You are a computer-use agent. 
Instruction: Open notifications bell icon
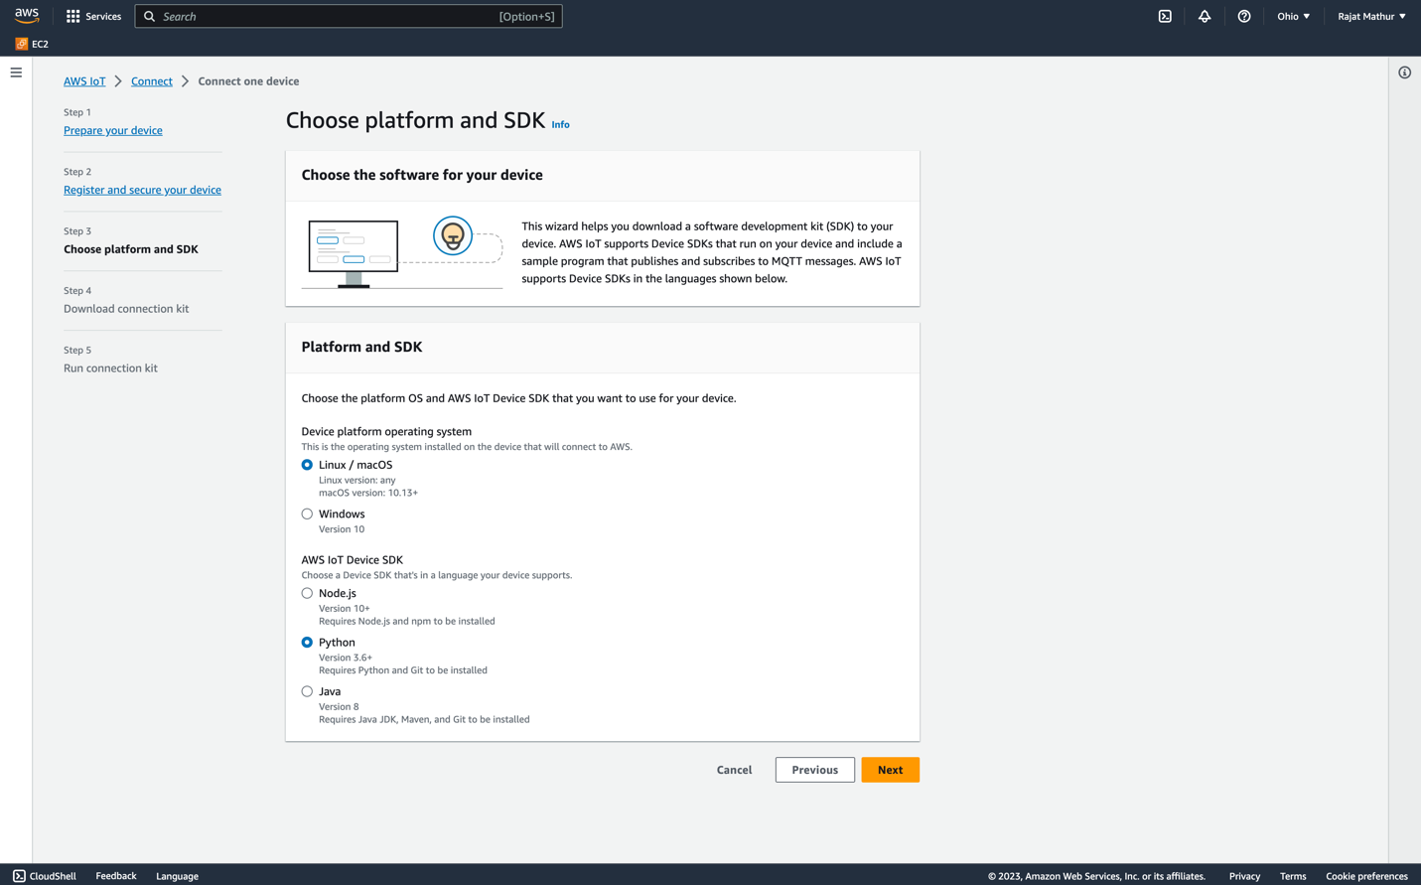click(x=1205, y=16)
